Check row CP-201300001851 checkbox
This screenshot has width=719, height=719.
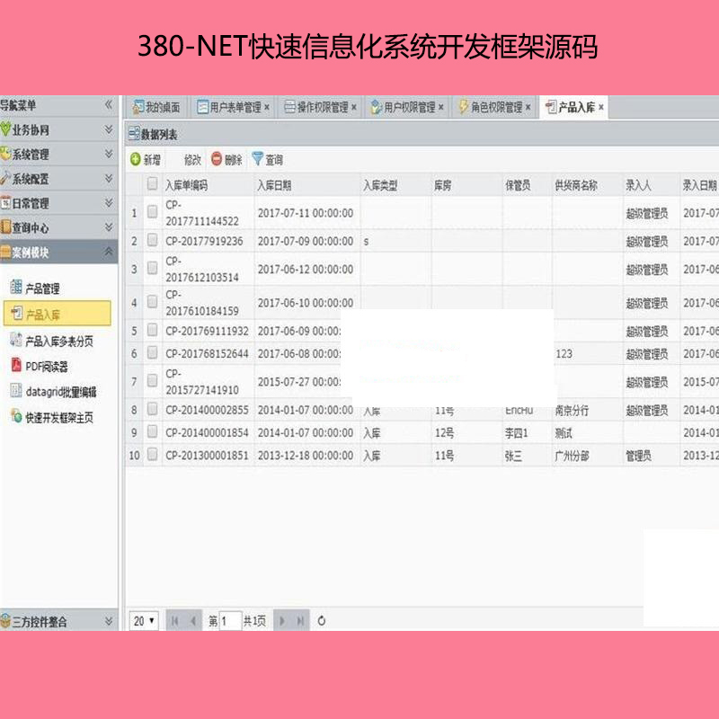tap(152, 455)
